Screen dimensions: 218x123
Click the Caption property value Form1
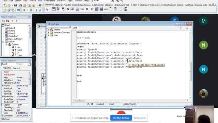(22, 105)
